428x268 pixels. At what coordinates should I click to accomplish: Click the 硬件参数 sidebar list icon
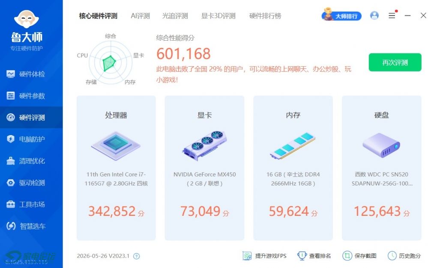[x=11, y=96]
